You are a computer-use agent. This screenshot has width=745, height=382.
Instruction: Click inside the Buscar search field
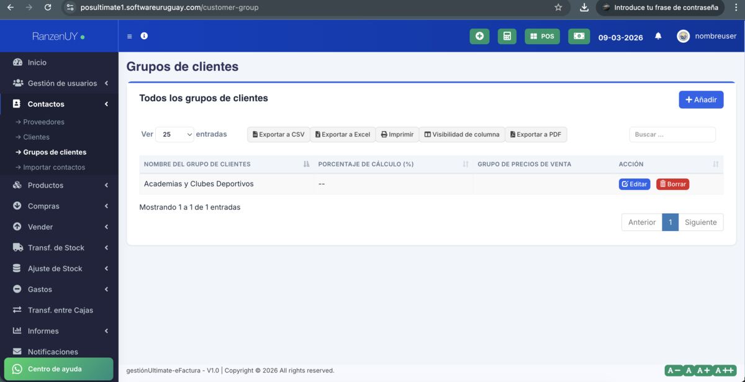click(x=672, y=134)
